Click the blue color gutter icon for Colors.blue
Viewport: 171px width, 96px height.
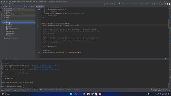coord(39,10)
